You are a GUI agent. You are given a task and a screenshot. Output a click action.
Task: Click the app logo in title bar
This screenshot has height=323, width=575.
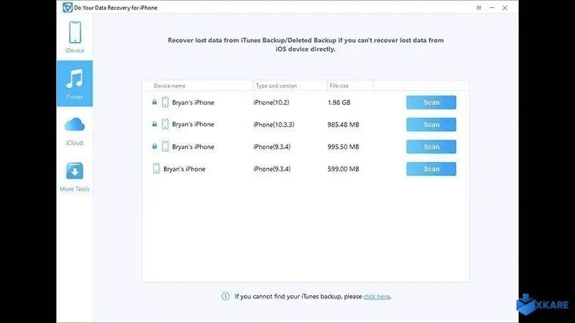(67, 7)
